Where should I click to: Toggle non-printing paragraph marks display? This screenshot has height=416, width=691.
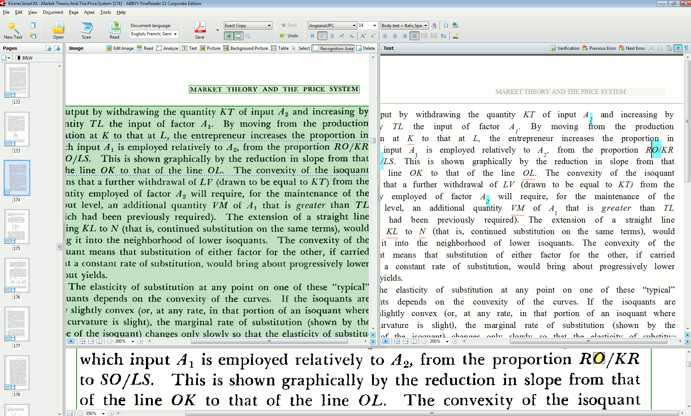[686, 48]
